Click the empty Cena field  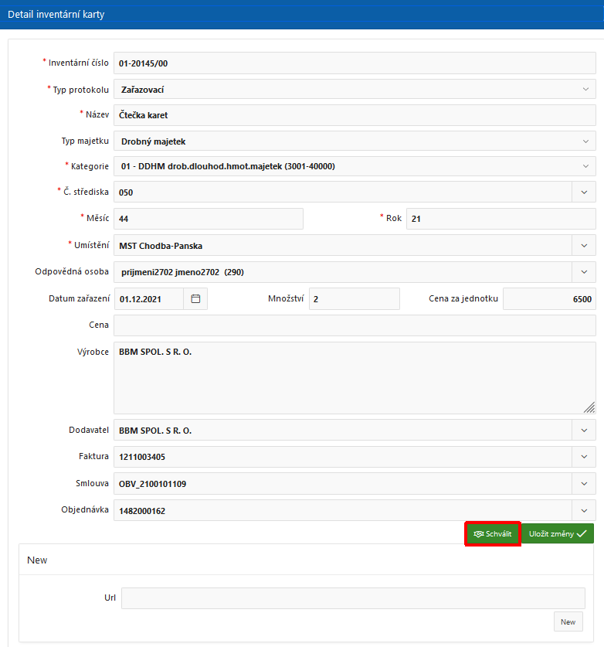(x=355, y=325)
